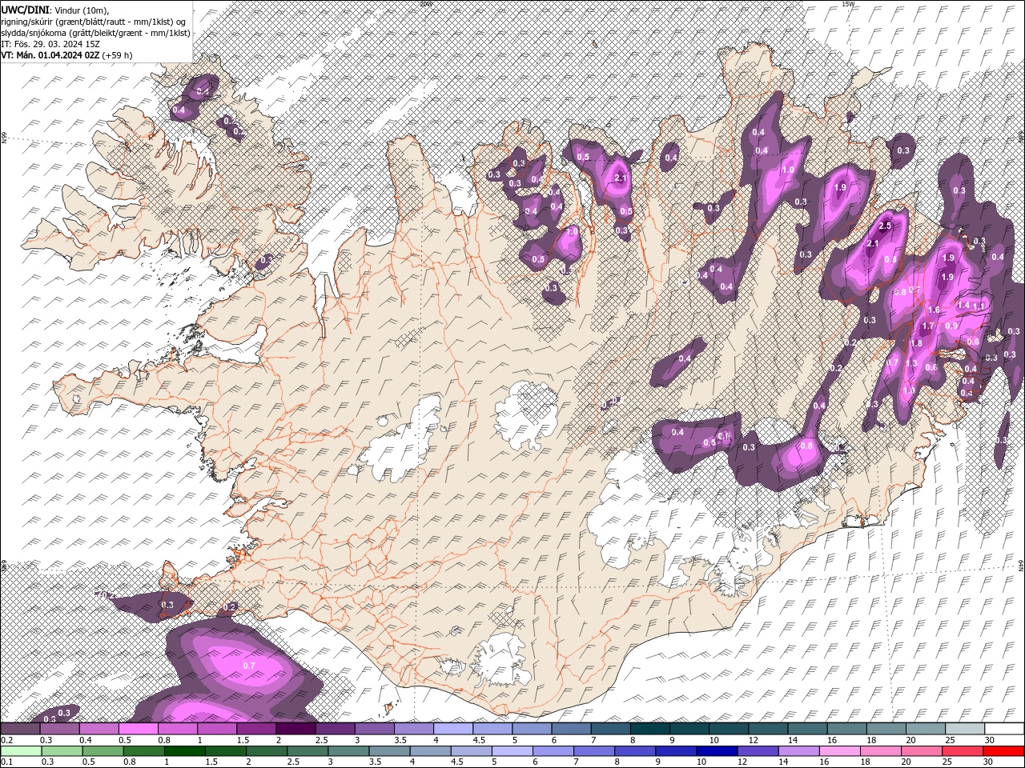
Task: Pick the darkest green rain swatch between 1 and 1.5
Action: 185,751
